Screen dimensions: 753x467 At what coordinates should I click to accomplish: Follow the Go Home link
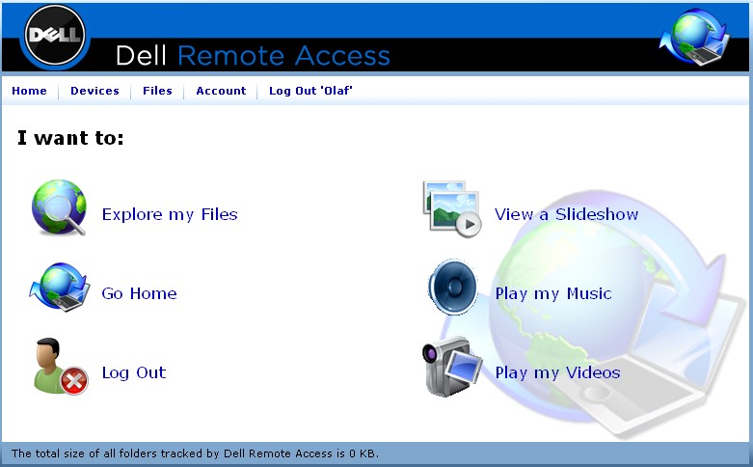139,293
